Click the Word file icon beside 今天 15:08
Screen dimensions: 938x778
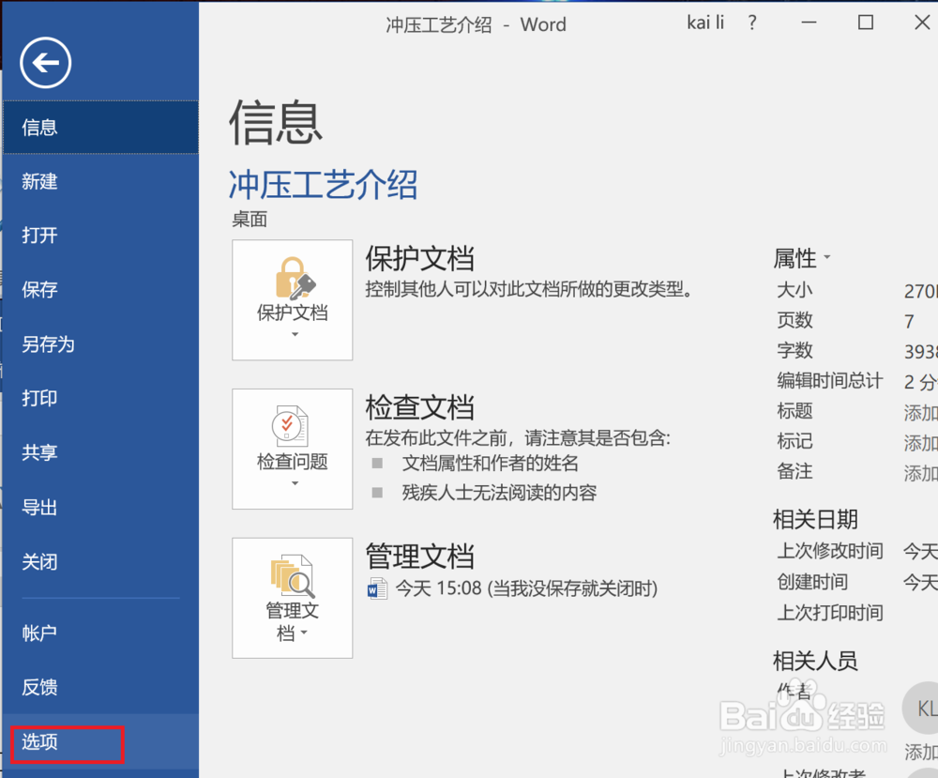tap(377, 588)
